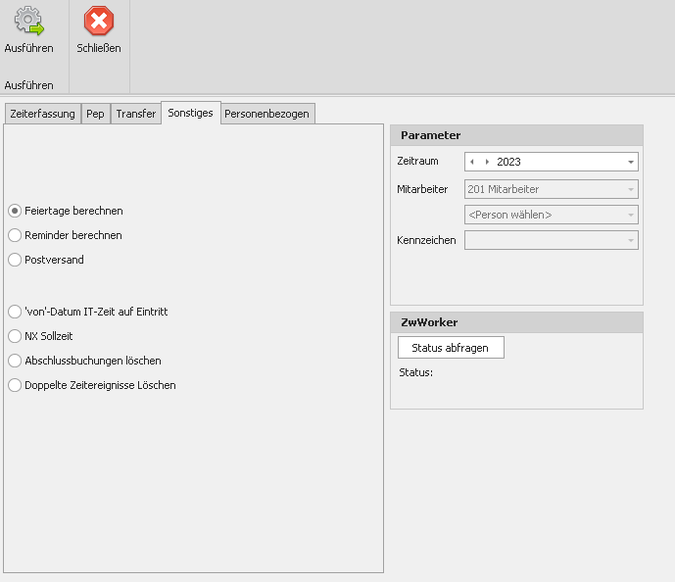675x582 pixels.
Task: Step to previous year in Zeitraum
Action: click(473, 162)
